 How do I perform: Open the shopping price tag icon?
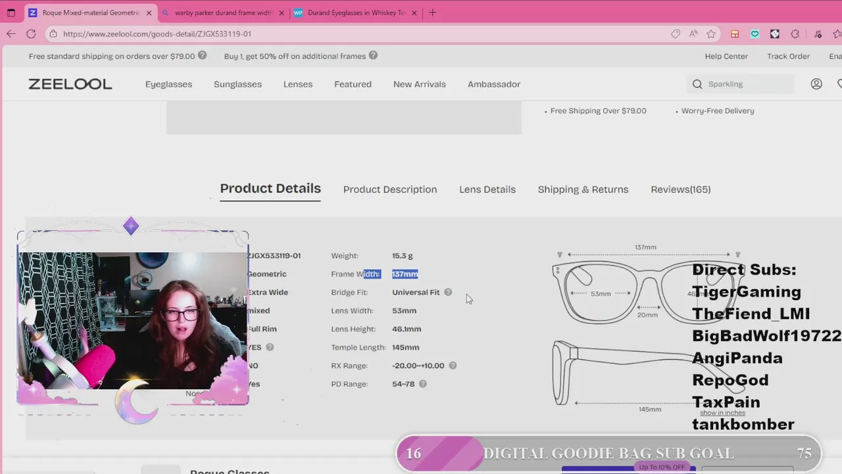pos(676,34)
